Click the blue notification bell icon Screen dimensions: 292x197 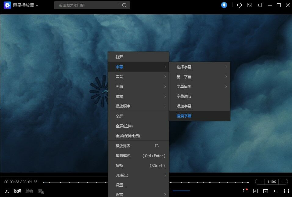click(x=224, y=5)
